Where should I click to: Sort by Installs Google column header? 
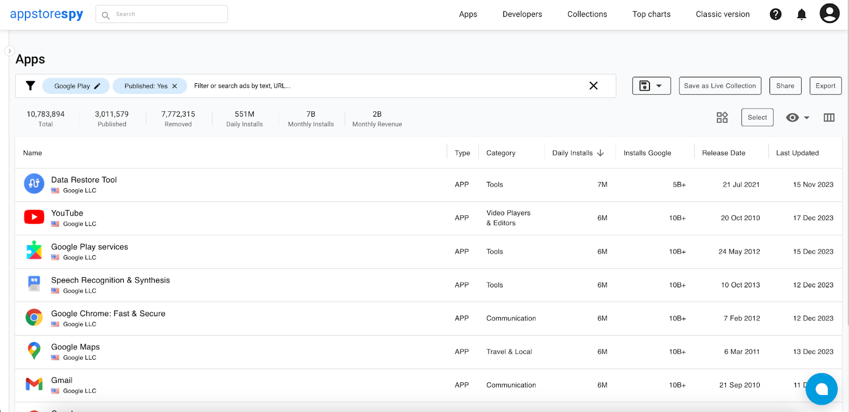[x=647, y=153]
